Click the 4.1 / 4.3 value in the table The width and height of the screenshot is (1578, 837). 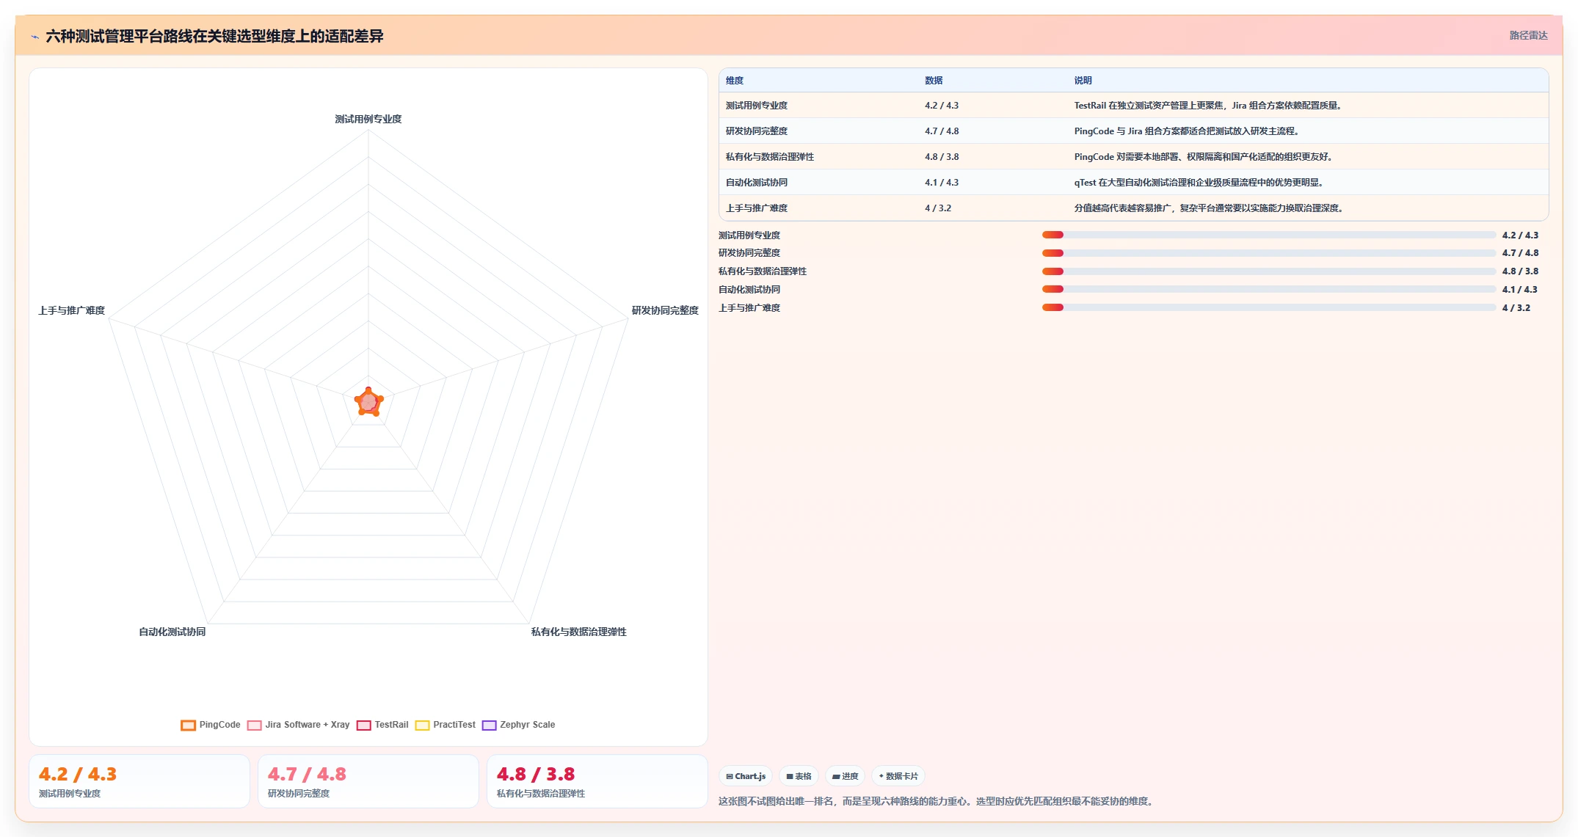[x=942, y=183]
